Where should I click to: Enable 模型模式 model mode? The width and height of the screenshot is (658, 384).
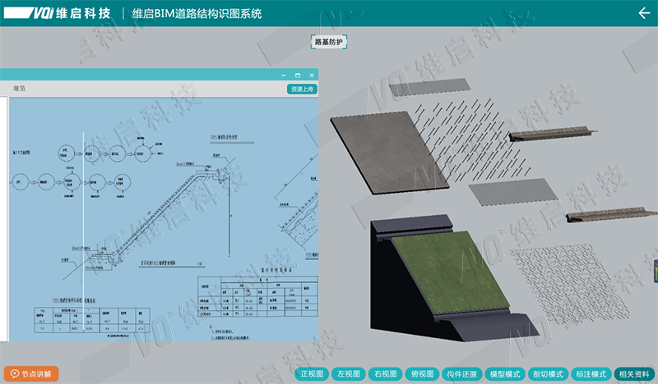pyautogui.click(x=505, y=374)
